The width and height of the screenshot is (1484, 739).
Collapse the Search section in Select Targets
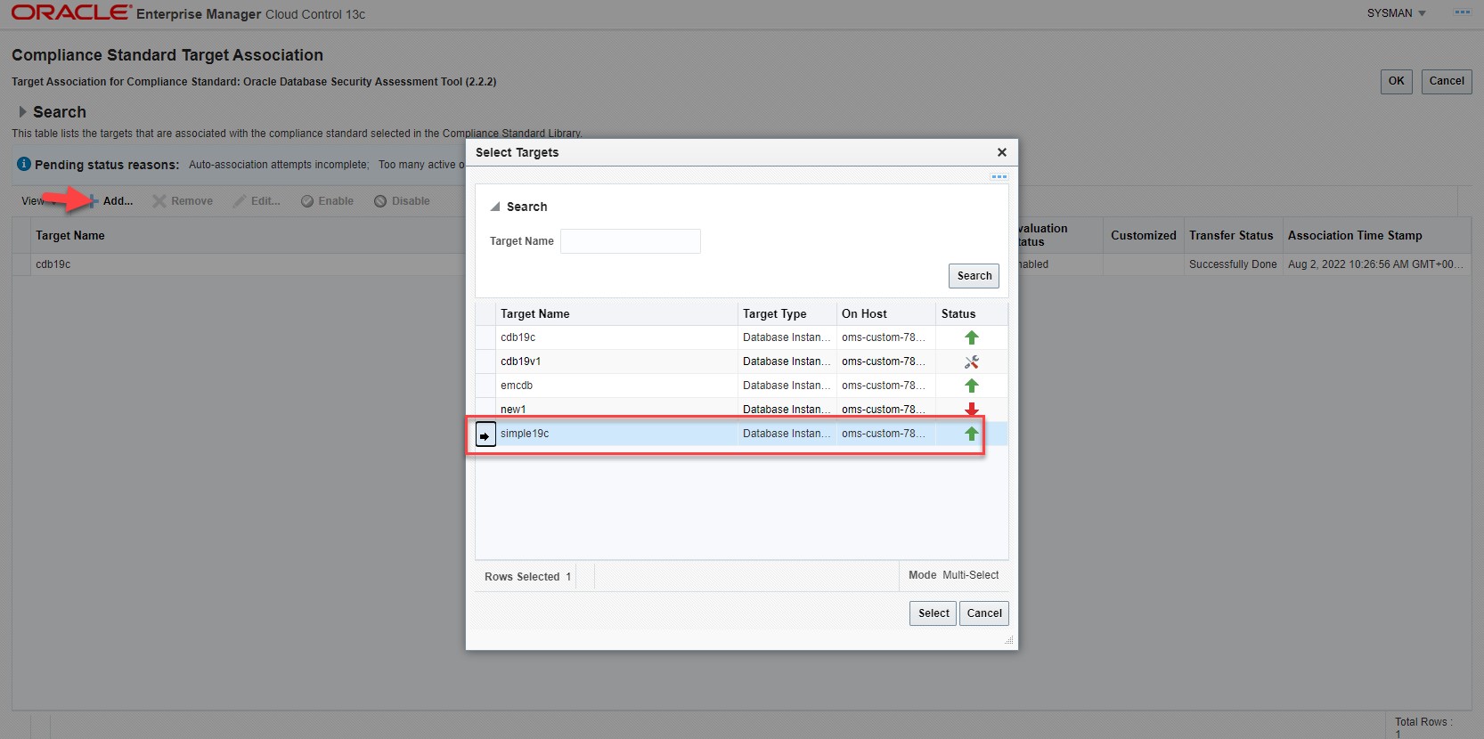click(x=495, y=207)
